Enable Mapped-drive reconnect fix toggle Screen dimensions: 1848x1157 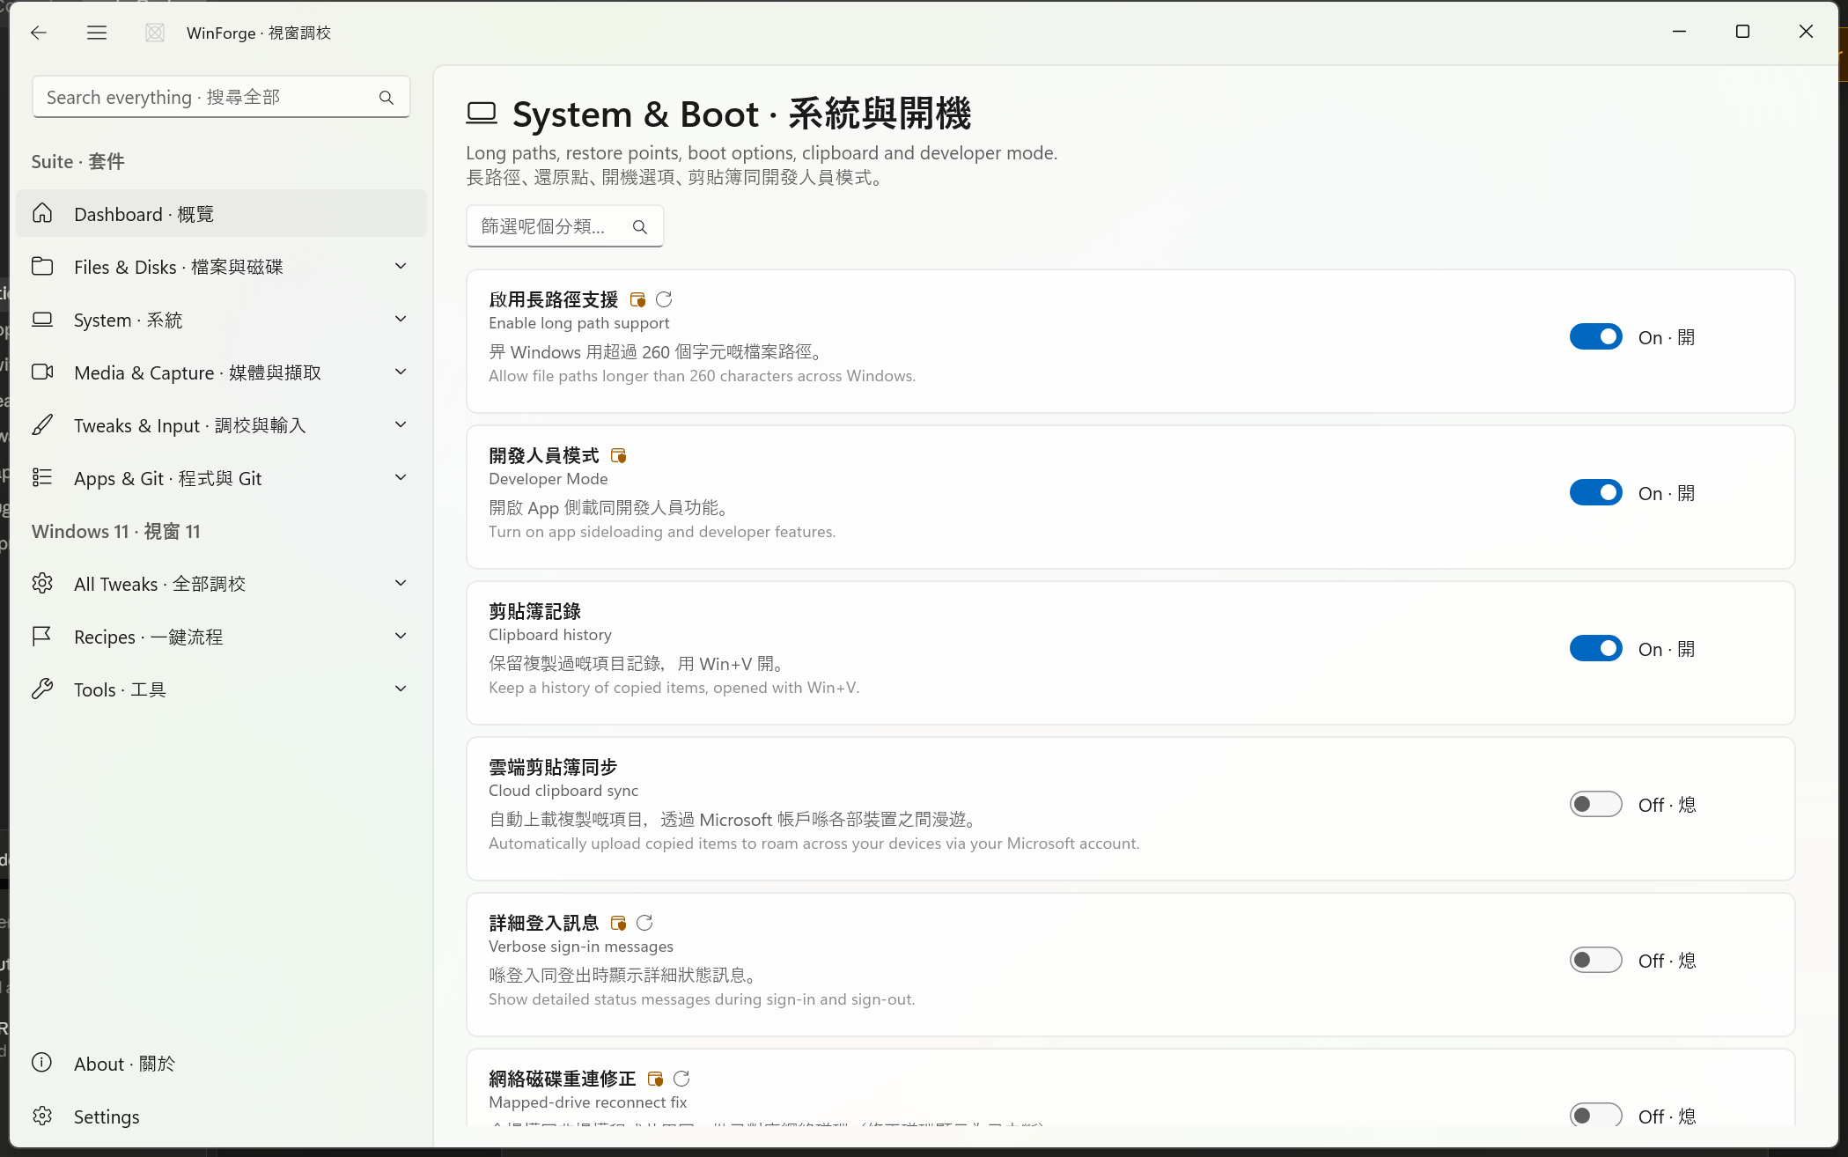tap(1595, 1115)
